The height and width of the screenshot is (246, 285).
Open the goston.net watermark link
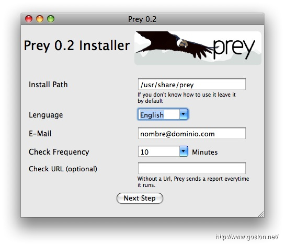pos(247,237)
